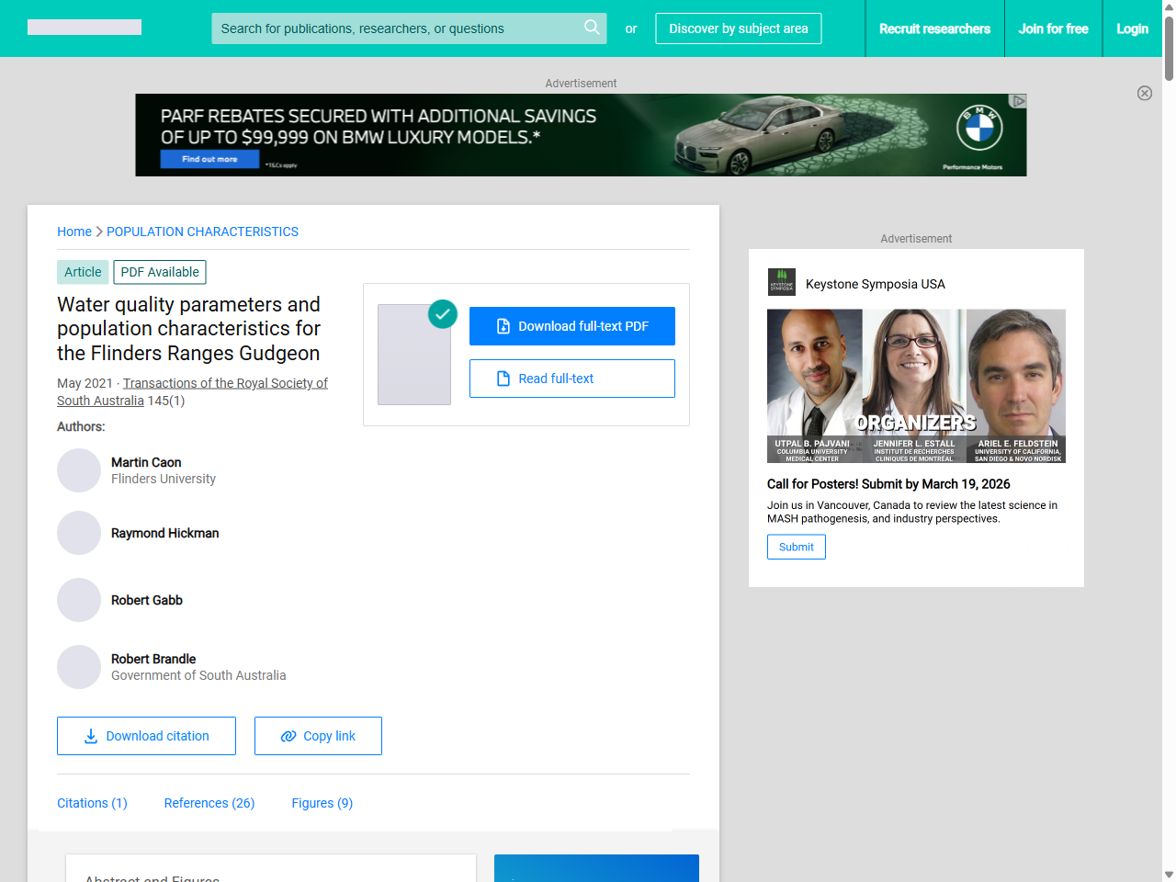This screenshot has width=1176, height=882.
Task: Switch to the Citations (1) tab
Action: [x=92, y=803]
